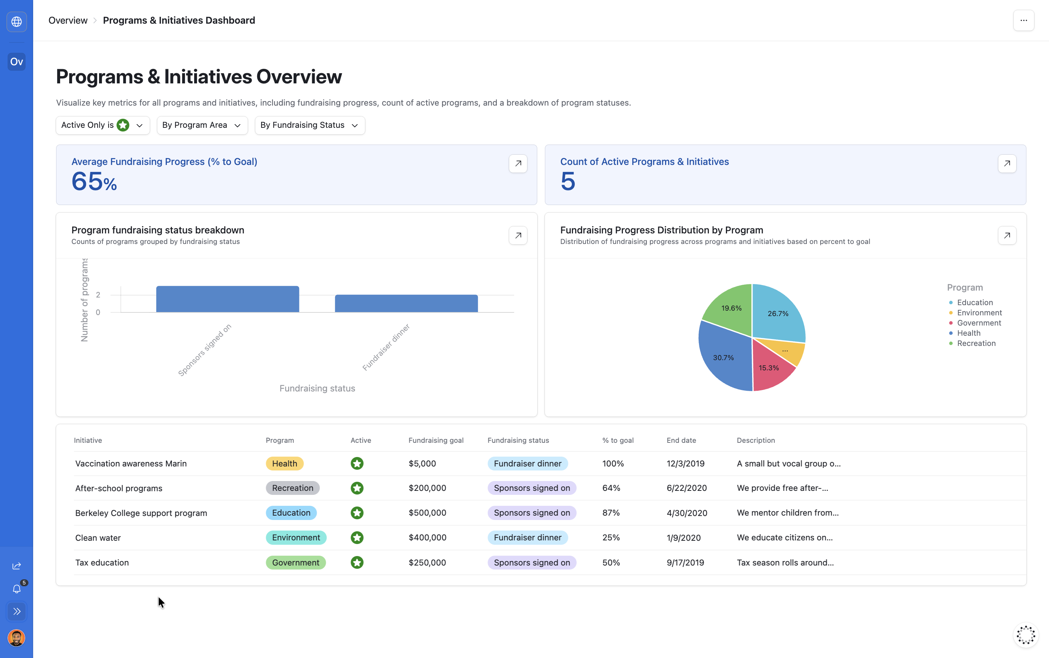Screen dimensions: 1049x658
Task: Click the End date column header
Action: [681, 440]
